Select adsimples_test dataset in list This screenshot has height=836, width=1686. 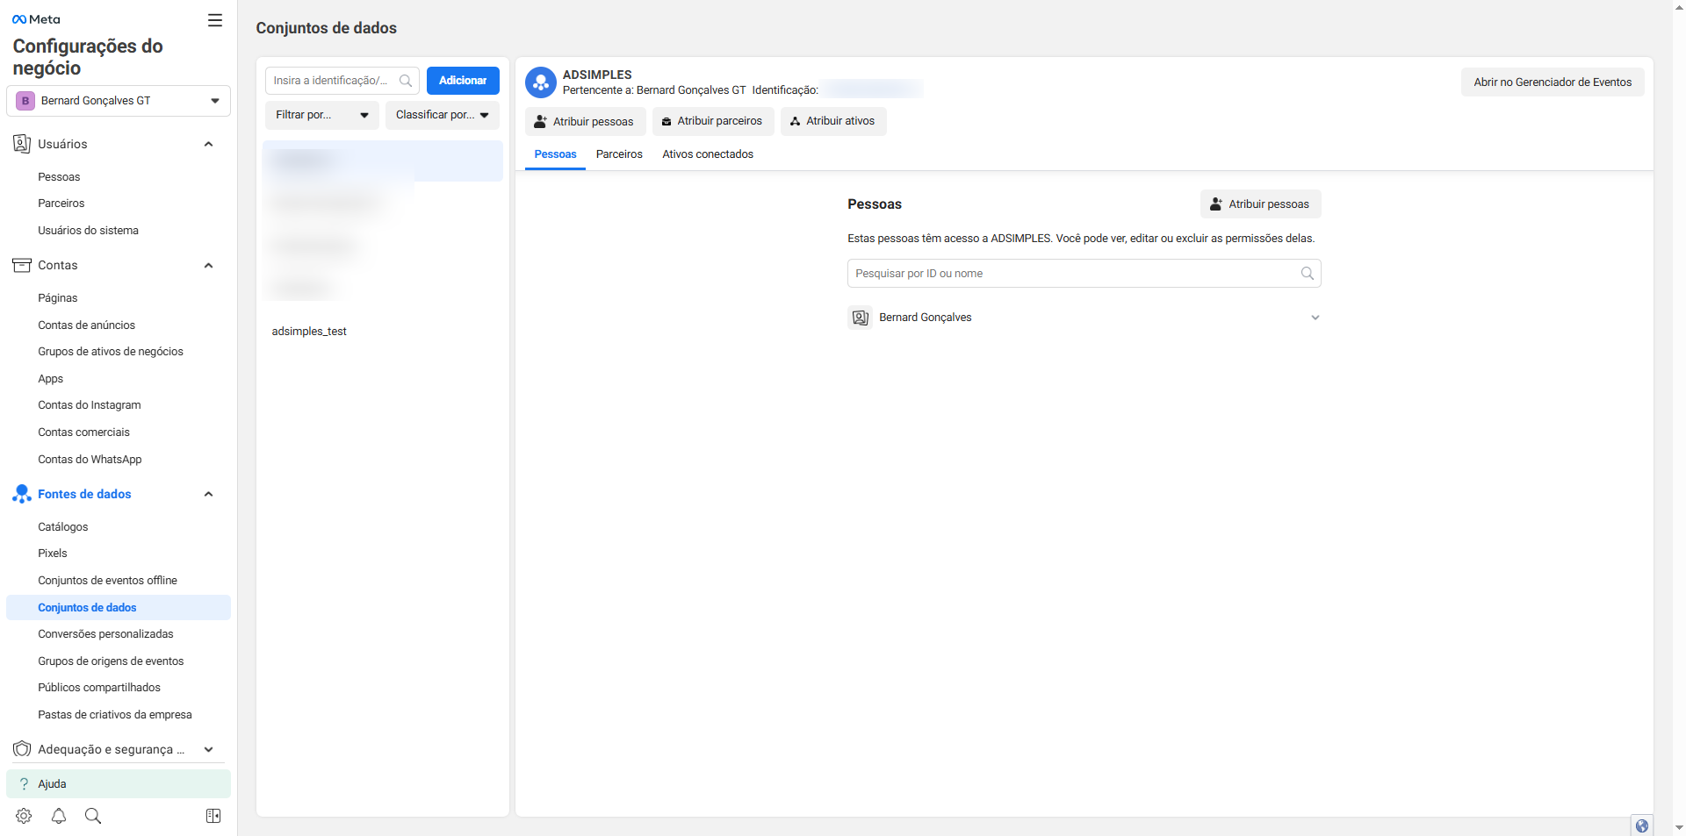point(309,332)
